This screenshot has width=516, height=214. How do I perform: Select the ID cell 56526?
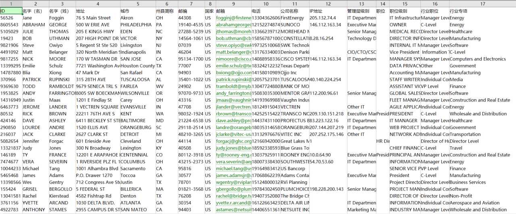click(x=11, y=18)
